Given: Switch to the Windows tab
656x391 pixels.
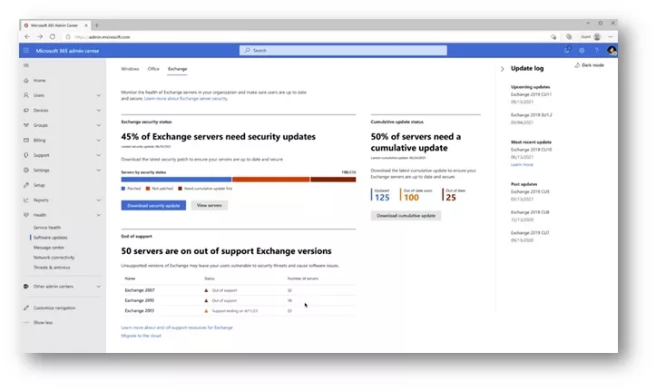Looking at the screenshot, I should [x=130, y=69].
